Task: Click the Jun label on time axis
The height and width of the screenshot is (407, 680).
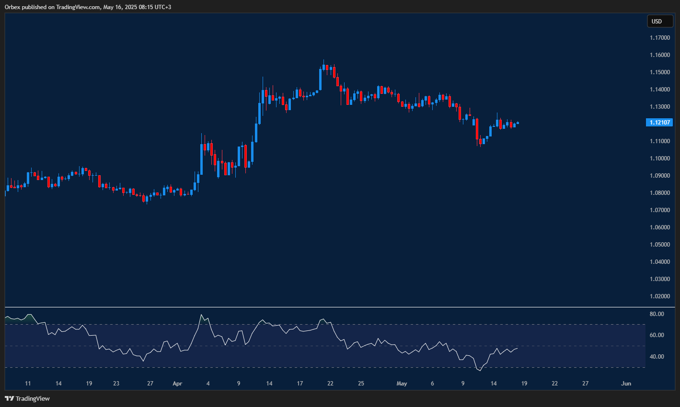Action: (x=626, y=384)
